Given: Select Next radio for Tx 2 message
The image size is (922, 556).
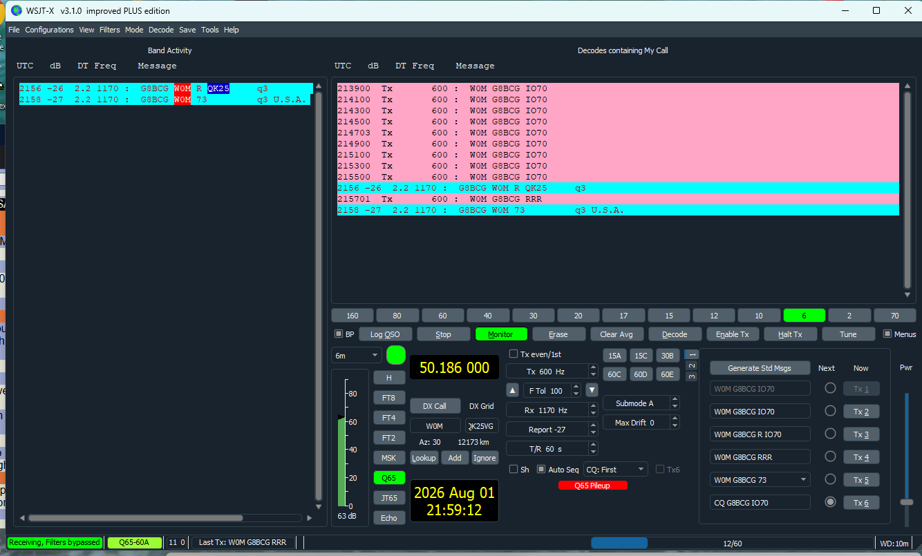Looking at the screenshot, I should 830,411.
